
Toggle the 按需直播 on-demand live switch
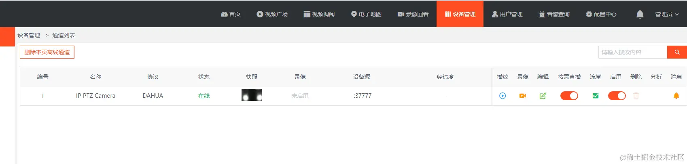pyautogui.click(x=569, y=96)
